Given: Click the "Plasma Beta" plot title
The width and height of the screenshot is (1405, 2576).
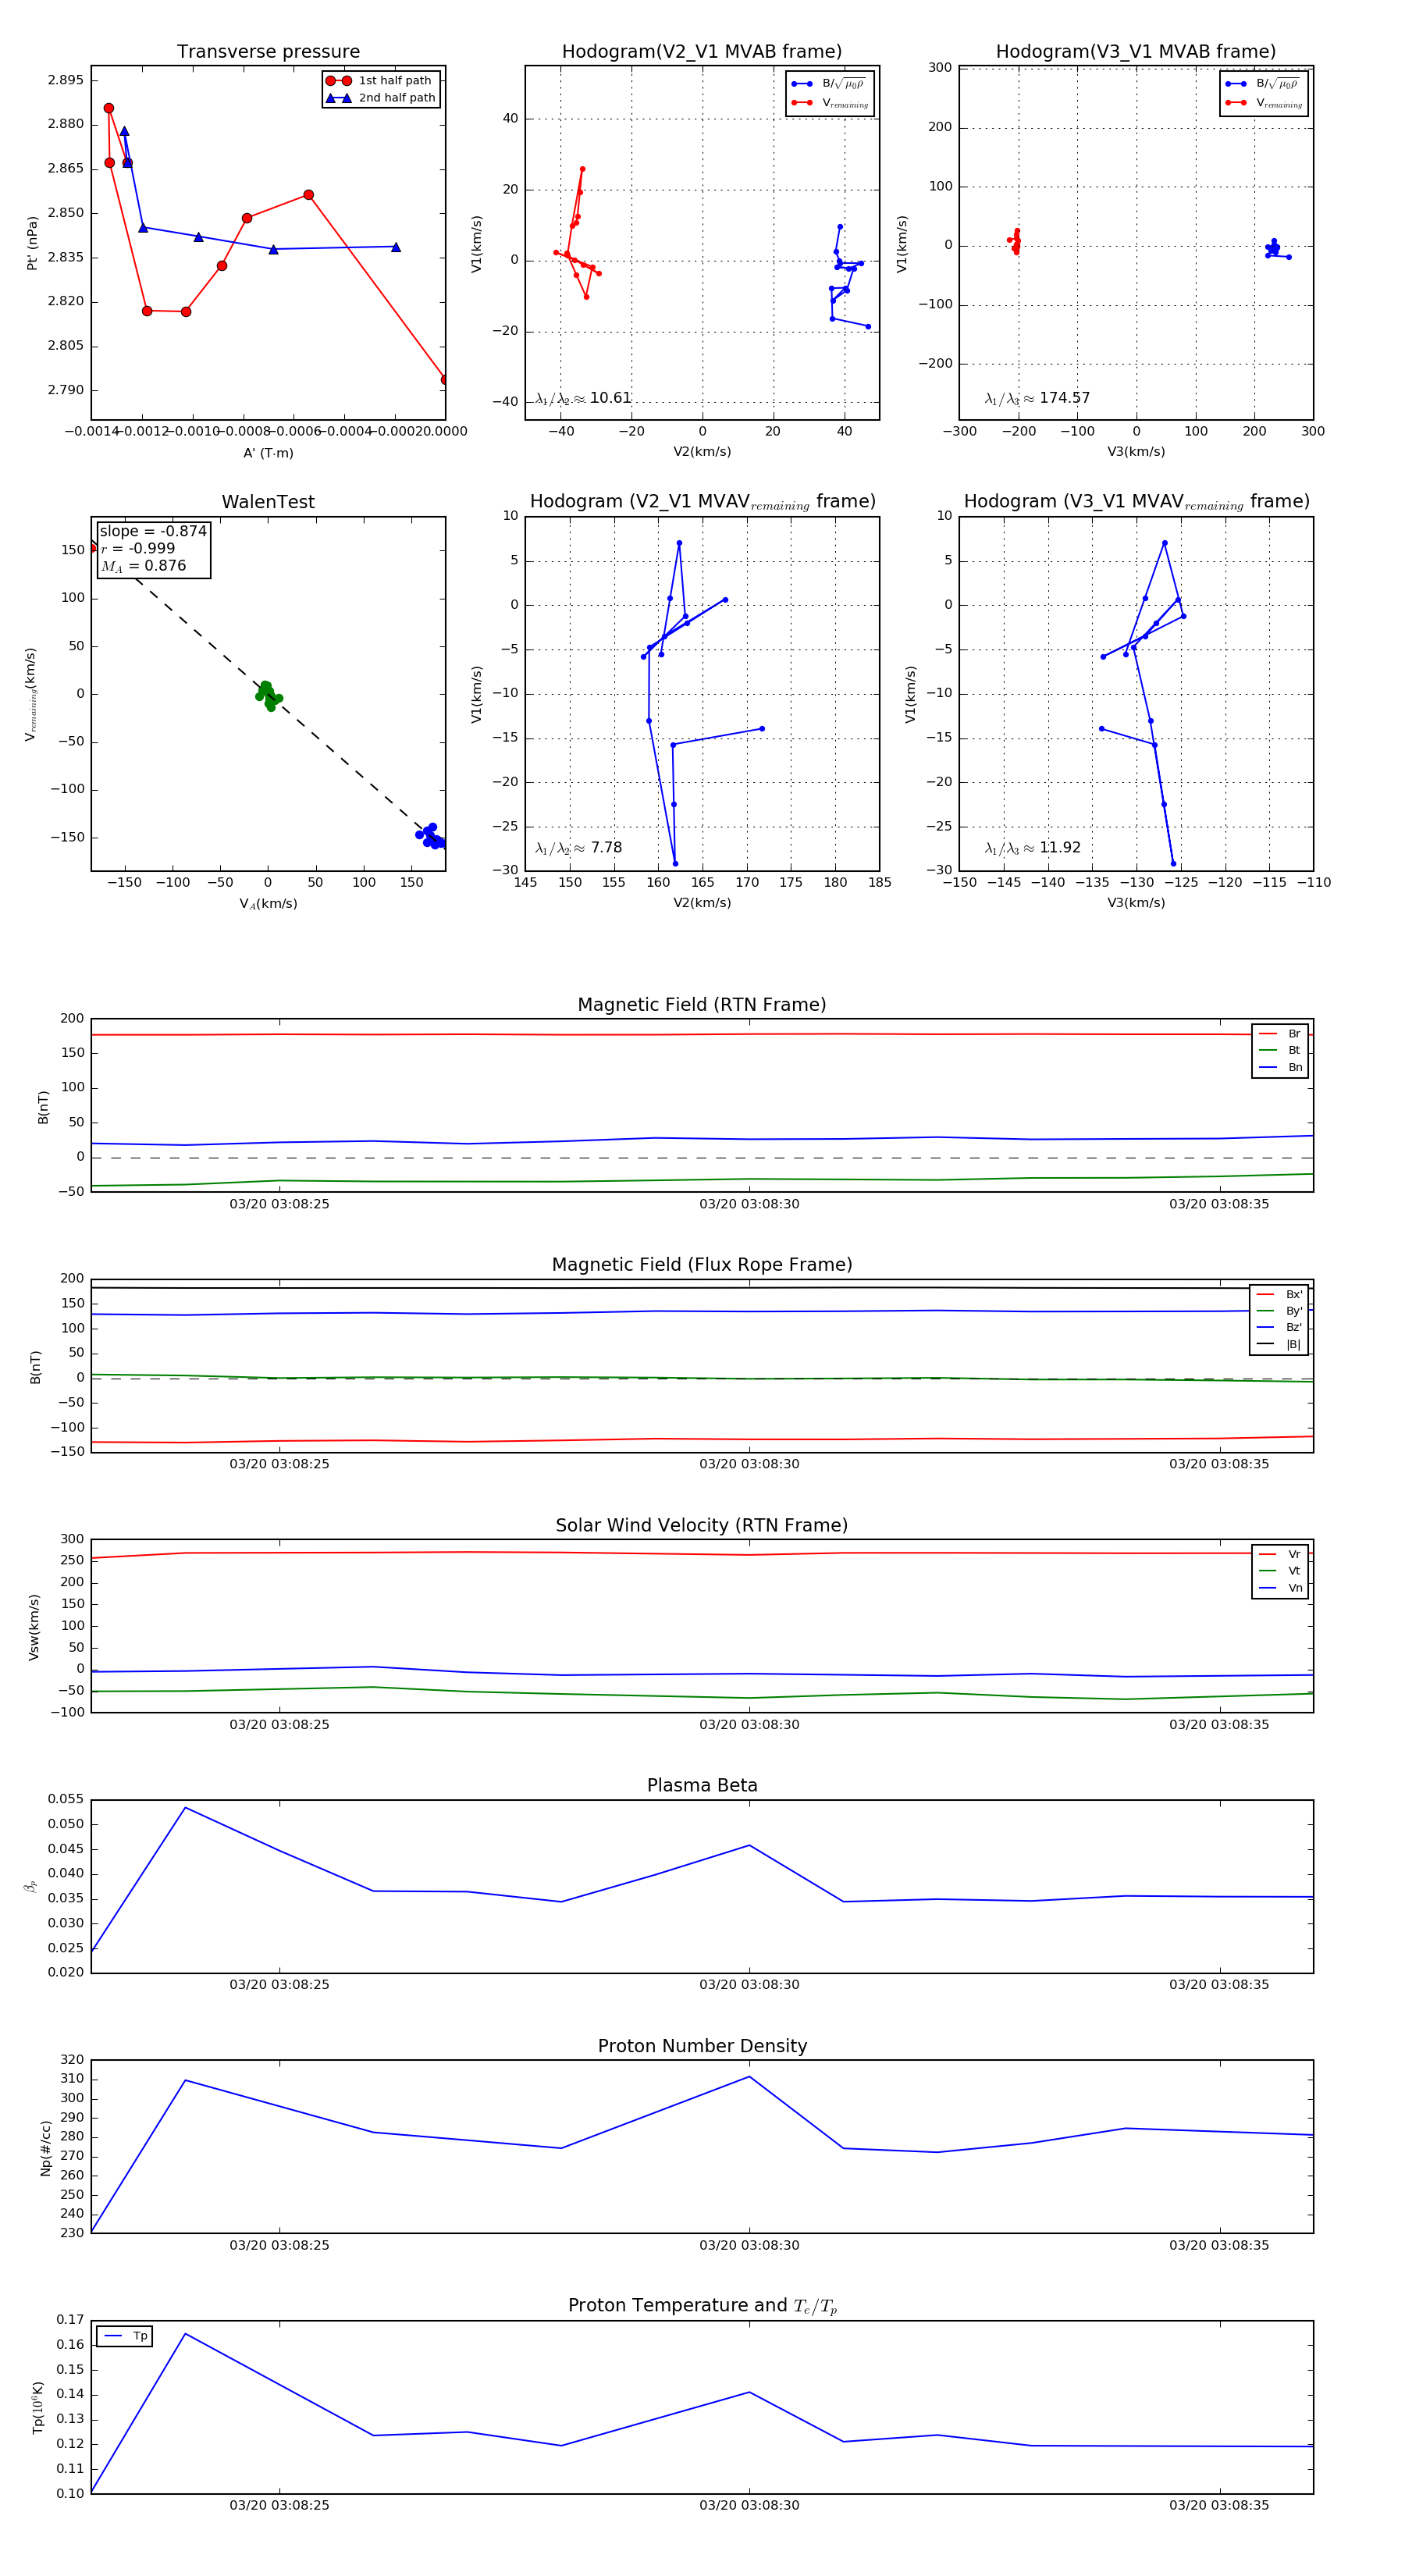Looking at the screenshot, I should coord(702,1786).
